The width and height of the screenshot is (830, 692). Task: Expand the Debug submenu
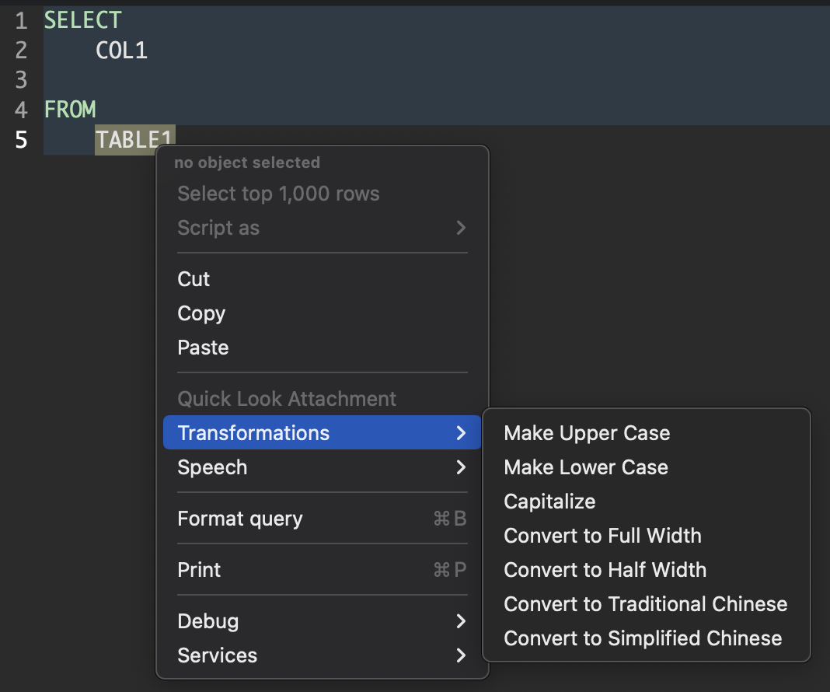207,620
